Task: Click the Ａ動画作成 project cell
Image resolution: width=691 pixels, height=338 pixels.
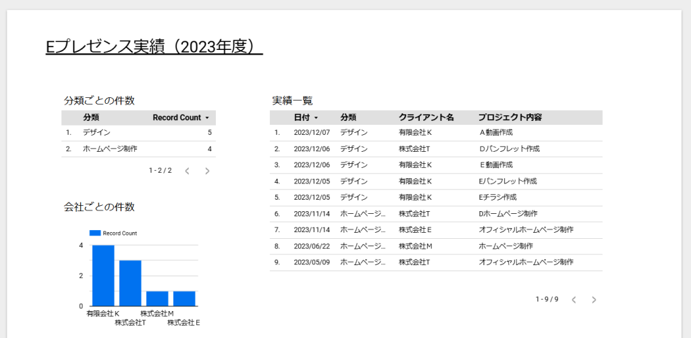Action: 496,132
